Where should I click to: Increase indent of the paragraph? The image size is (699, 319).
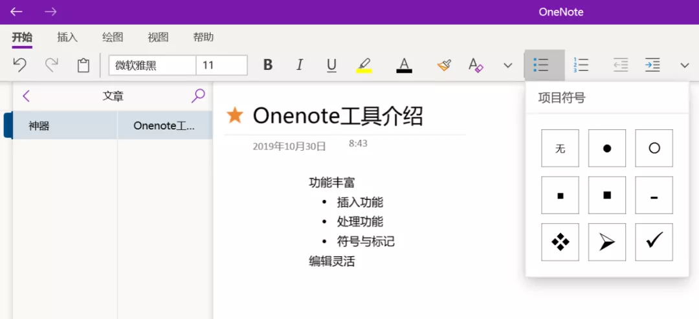(652, 65)
